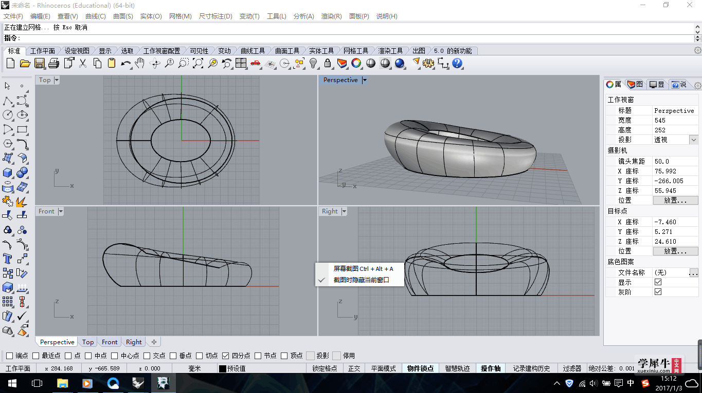Switch to the 网格工具 toolbar tab
Screen dimensions: 702x393
356,51
